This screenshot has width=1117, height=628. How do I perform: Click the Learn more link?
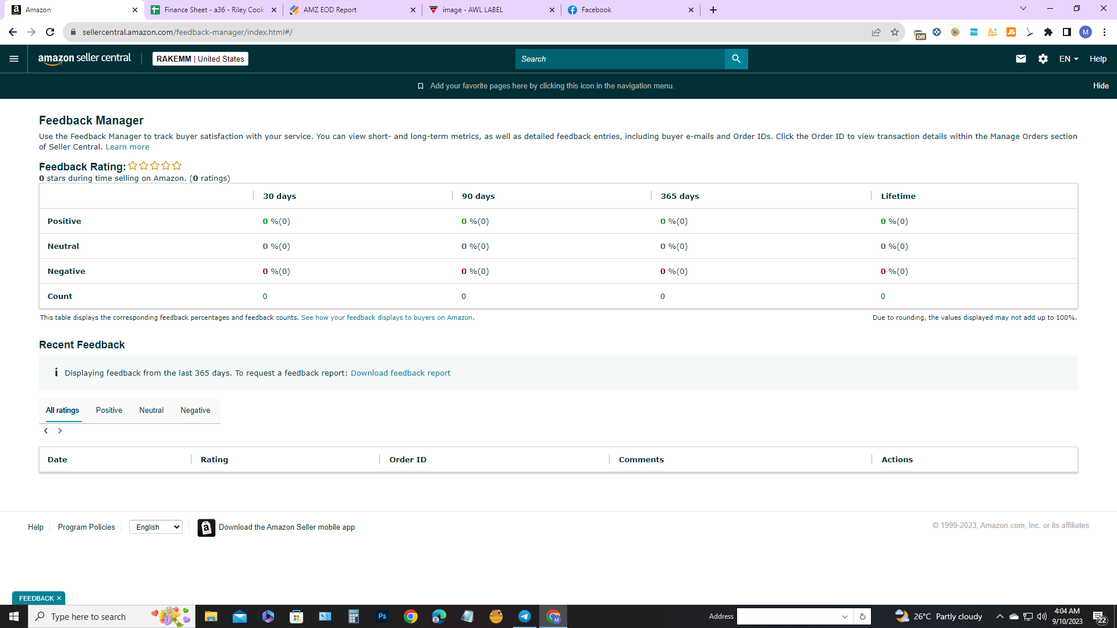coord(127,147)
